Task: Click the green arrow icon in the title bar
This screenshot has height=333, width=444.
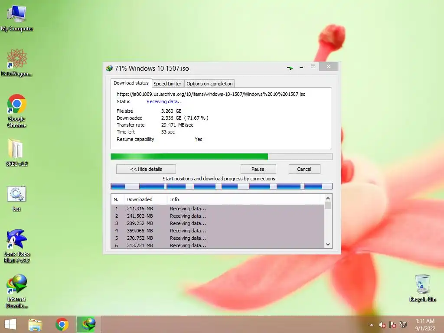Action: pyautogui.click(x=290, y=68)
